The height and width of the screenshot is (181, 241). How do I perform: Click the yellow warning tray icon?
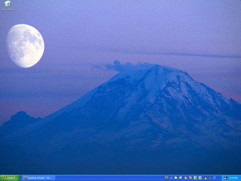[x=225, y=178]
